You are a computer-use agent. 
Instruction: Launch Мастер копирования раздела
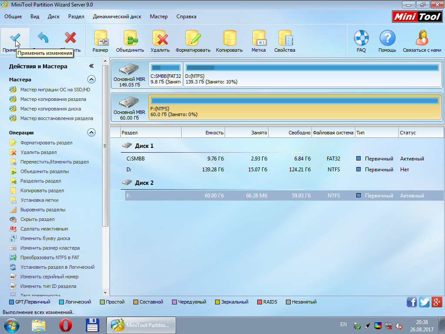[48, 100]
